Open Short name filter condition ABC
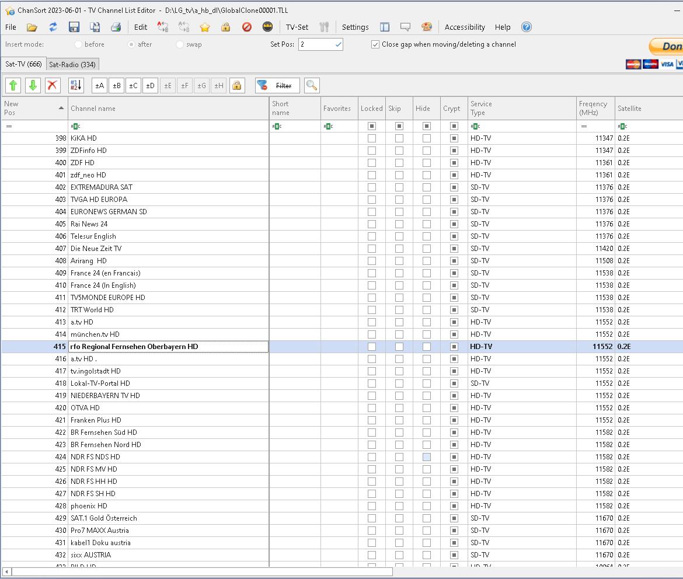Screen dimensions: 683x579 coord(277,126)
